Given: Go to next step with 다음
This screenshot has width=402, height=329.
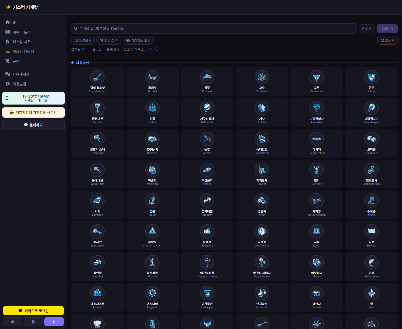Looking at the screenshot, I should [387, 29].
